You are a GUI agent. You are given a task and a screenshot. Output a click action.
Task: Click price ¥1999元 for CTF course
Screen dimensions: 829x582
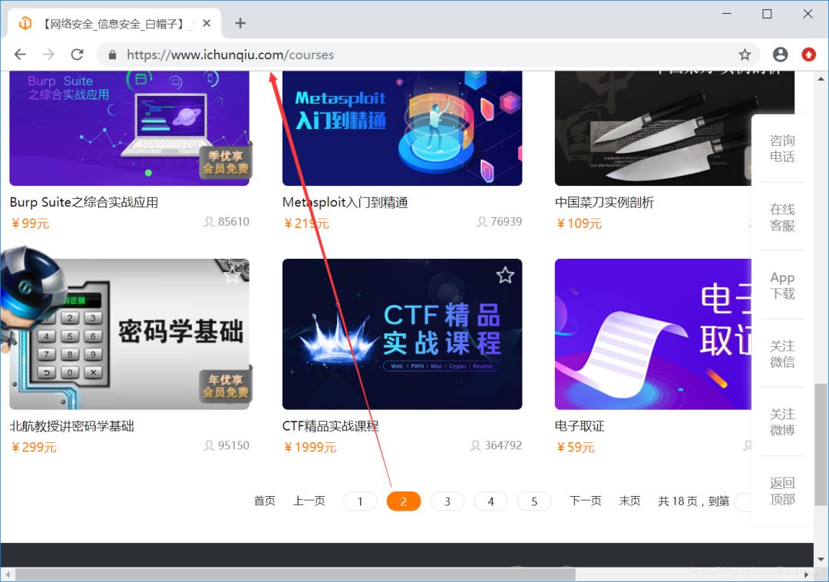310,447
